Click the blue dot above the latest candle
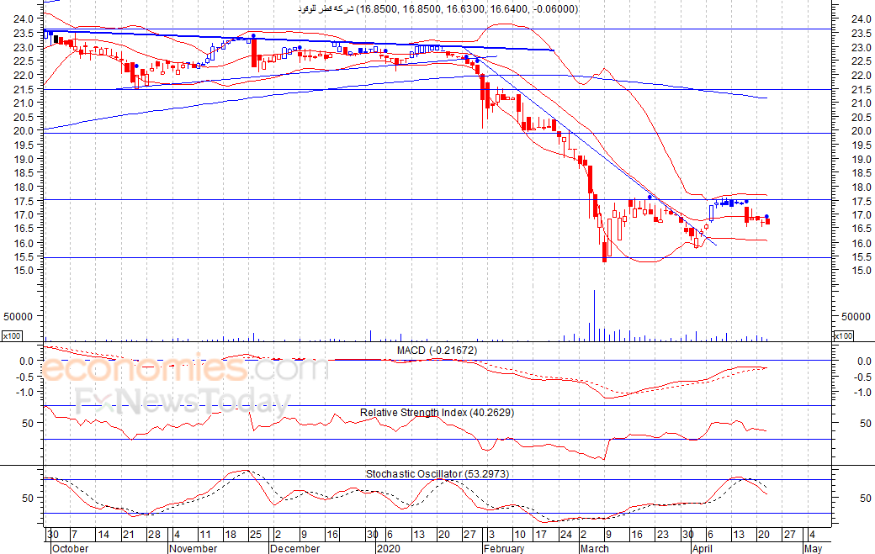Screen dimensions: 875x554 pos(766,217)
